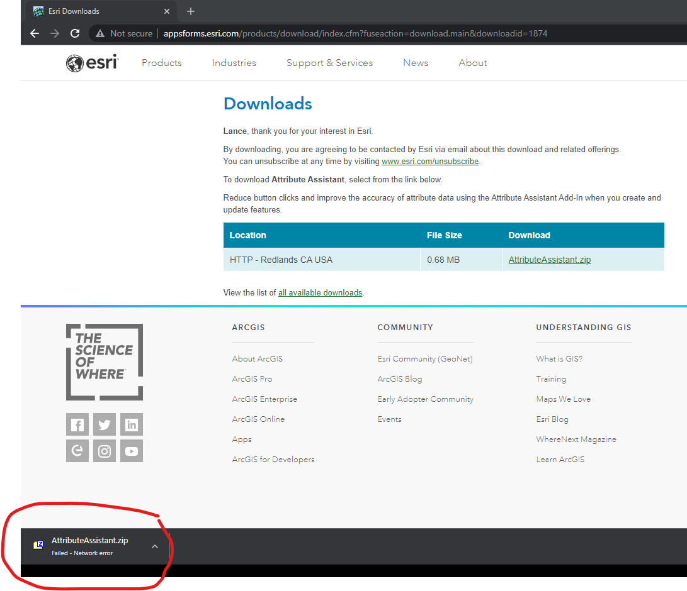Screen dimensions: 687x591
Task: Open the GeoNet community icon
Action: pyautogui.click(x=77, y=451)
